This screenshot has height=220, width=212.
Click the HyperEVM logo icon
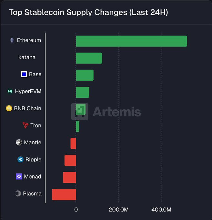coord(10,92)
